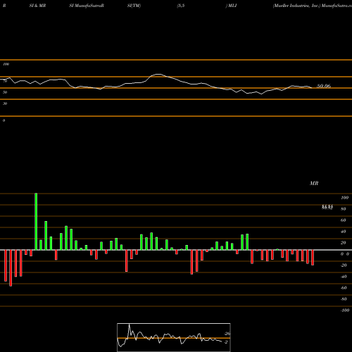Click the SI & MR header label
The height and width of the screenshot is (352, 352).
pos(37,6)
